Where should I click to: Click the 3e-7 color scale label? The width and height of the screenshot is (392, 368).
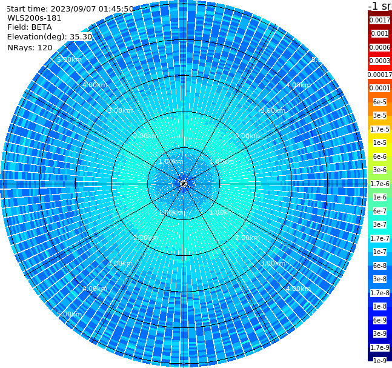pyautogui.click(x=380, y=224)
